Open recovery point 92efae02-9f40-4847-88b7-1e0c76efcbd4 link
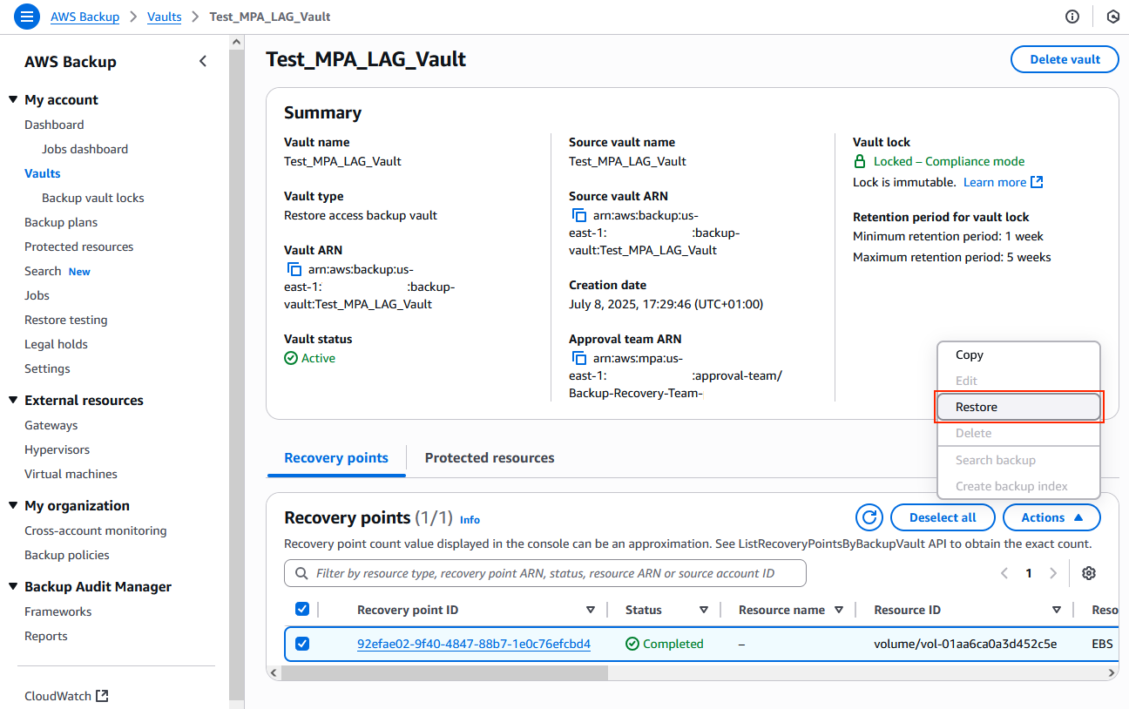The width and height of the screenshot is (1129, 709). click(474, 644)
